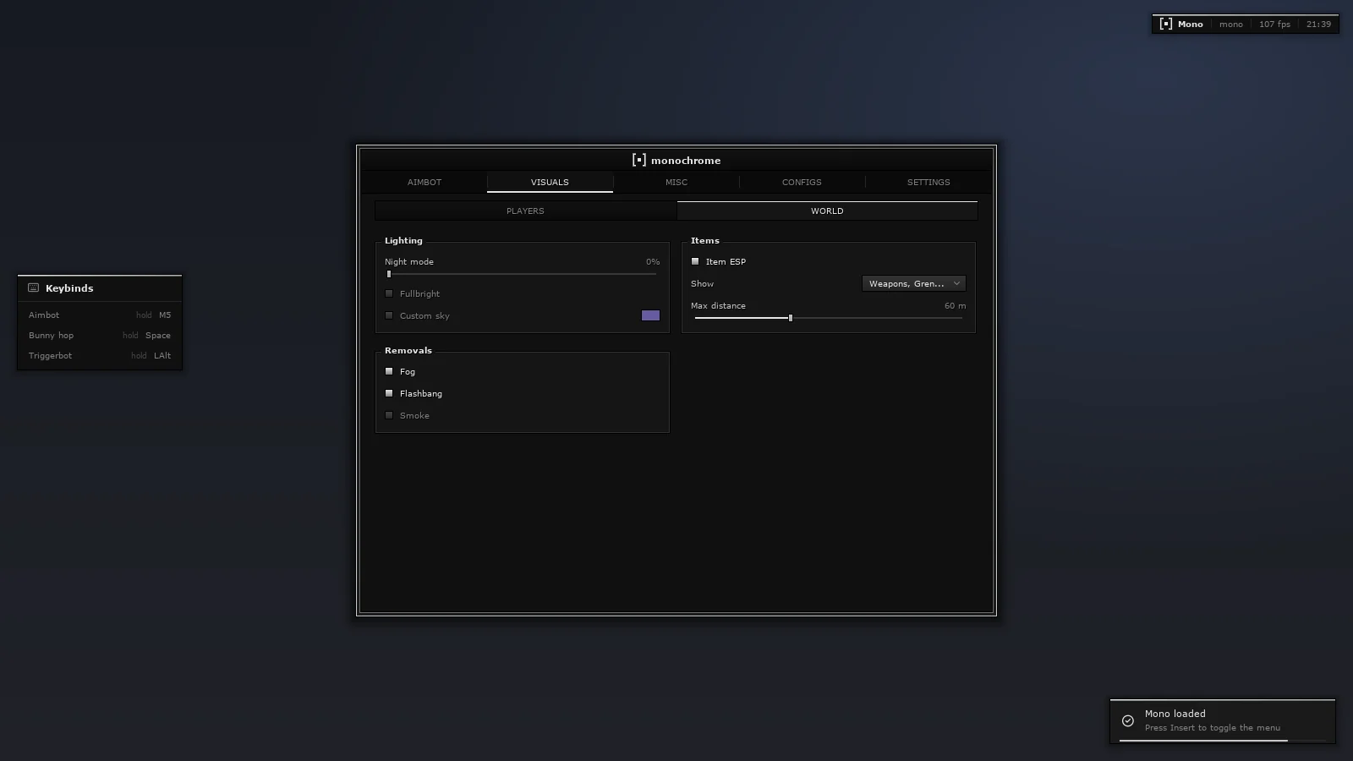
Task: Expand the Weapons, Gren... Show dropdown
Action: [913, 283]
